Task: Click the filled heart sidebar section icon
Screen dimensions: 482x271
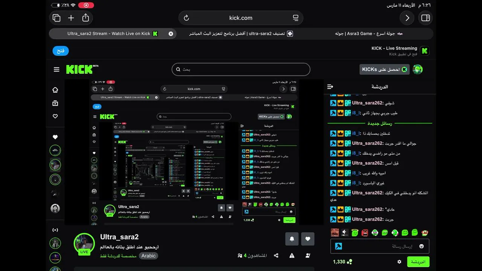Action: 55,137
